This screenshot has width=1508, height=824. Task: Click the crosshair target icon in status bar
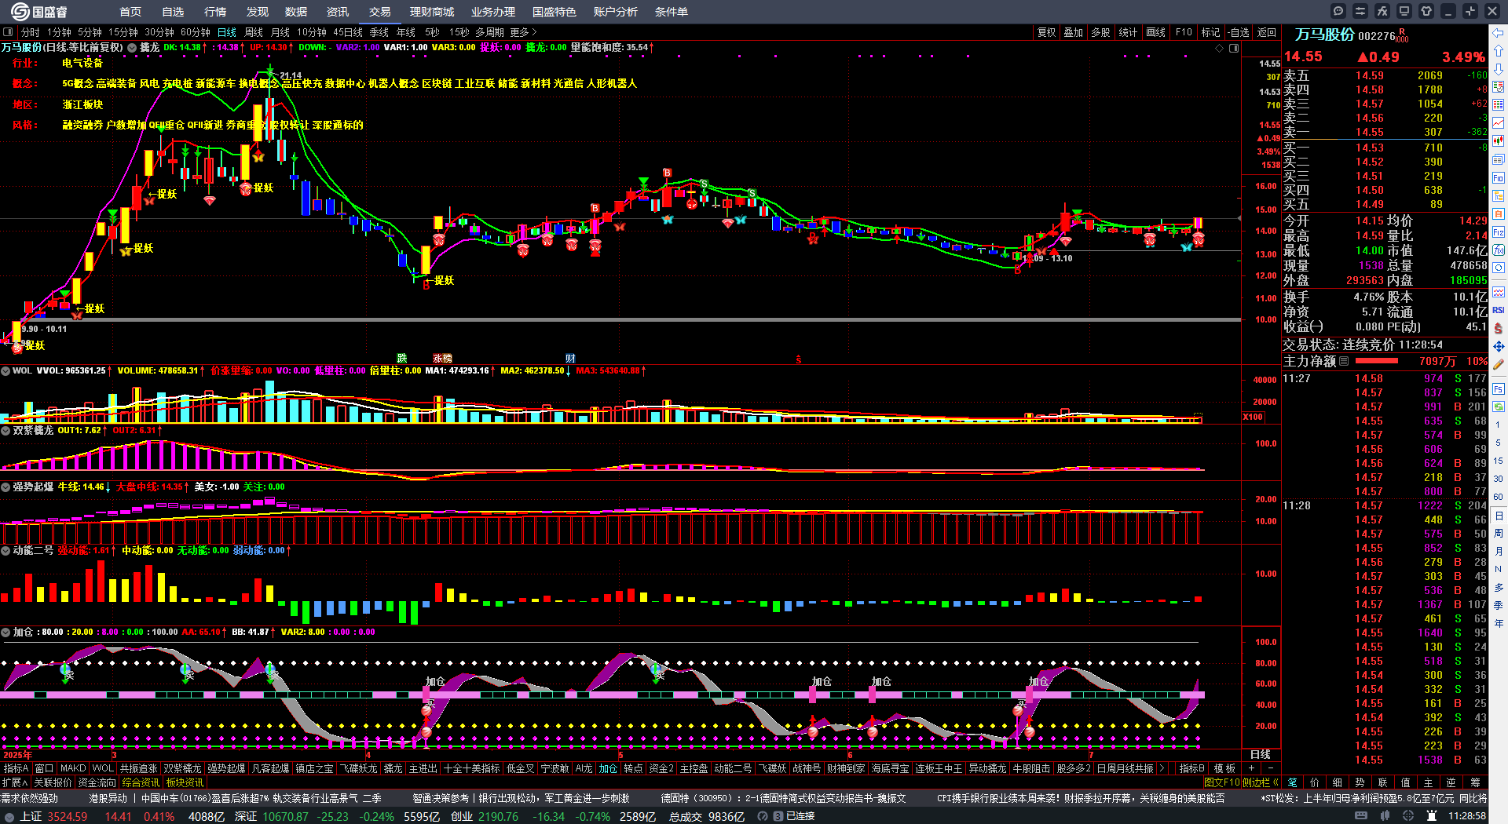click(1408, 816)
